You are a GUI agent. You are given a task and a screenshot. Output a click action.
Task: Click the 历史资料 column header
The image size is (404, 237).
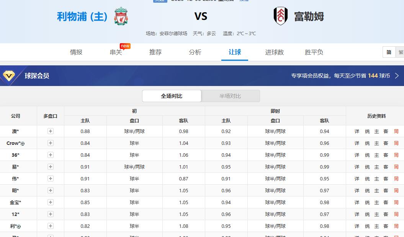coord(376,116)
